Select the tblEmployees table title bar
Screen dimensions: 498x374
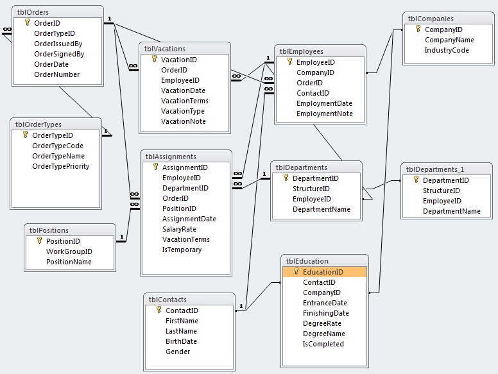(320, 51)
